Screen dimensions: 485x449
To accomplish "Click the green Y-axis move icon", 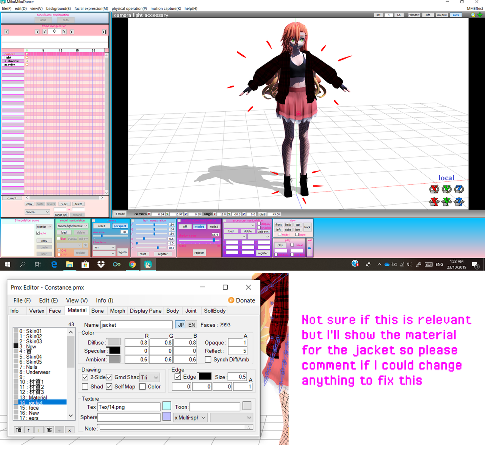I will point(447,201).
